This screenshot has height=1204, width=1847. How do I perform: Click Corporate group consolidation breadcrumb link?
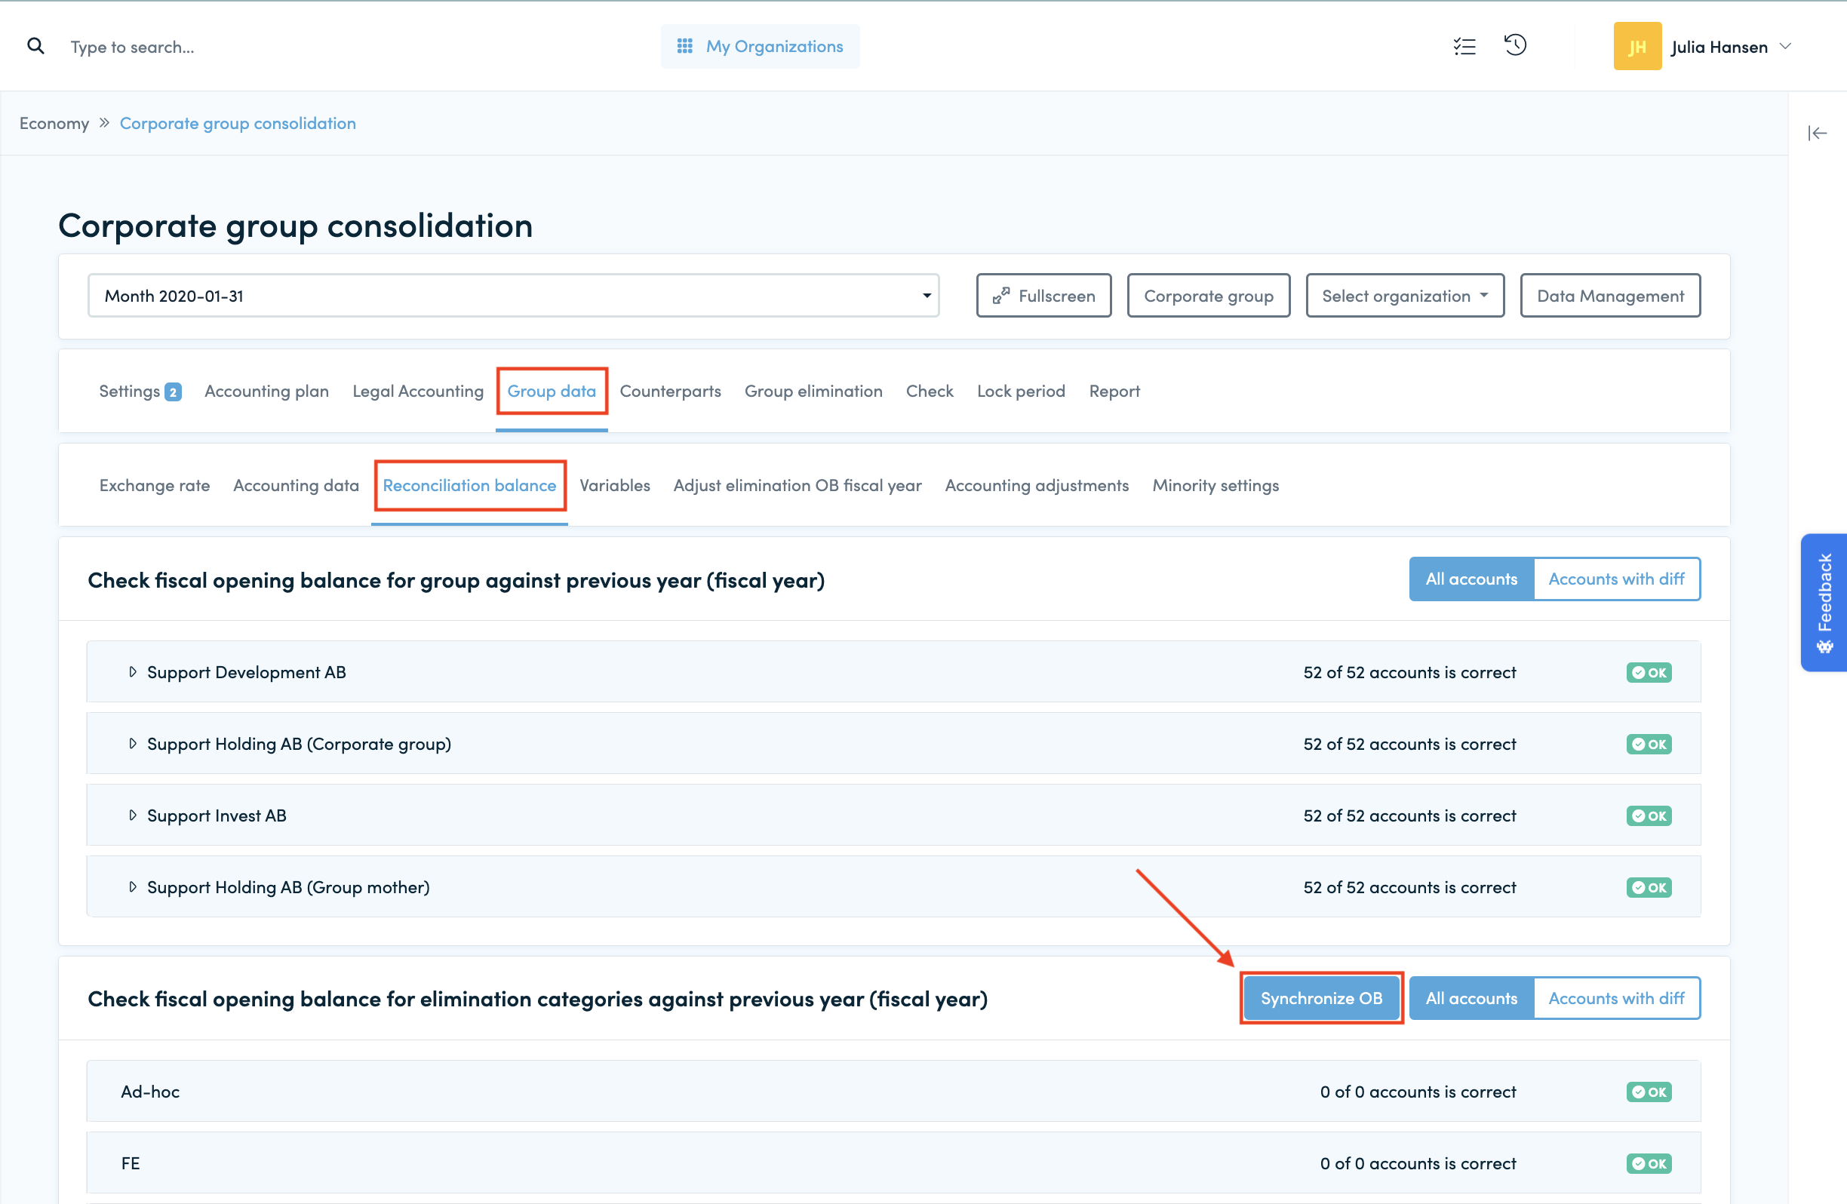click(x=238, y=124)
